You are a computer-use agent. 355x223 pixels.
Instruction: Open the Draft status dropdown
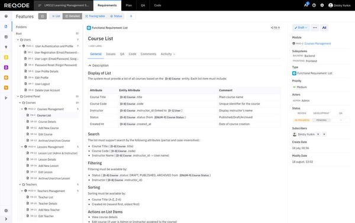tap(301, 28)
